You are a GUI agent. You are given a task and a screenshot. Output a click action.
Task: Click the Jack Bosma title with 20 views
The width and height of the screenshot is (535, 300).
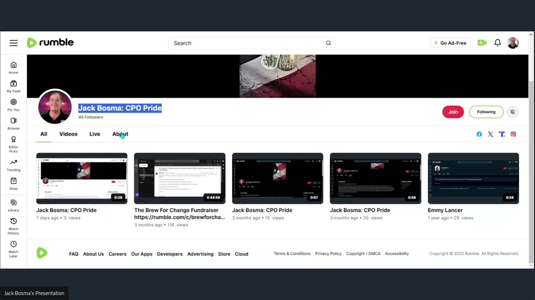pos(360,210)
